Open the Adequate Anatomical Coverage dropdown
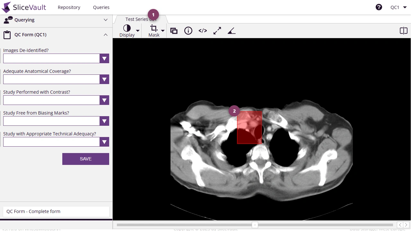Image resolution: width=411 pixels, height=231 pixels. 104,79
